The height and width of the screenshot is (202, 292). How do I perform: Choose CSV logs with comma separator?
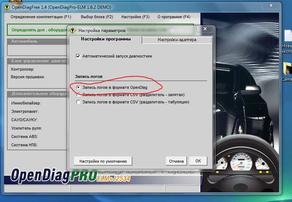(x=78, y=95)
